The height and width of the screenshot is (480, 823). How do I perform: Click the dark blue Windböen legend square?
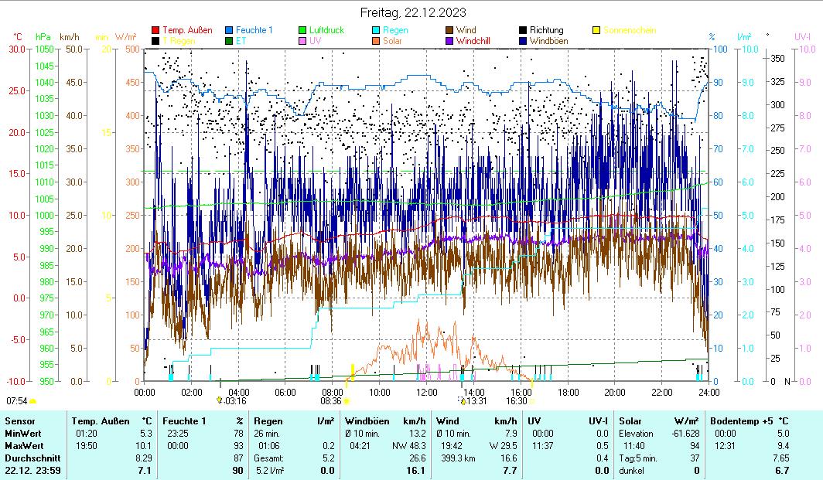(523, 41)
